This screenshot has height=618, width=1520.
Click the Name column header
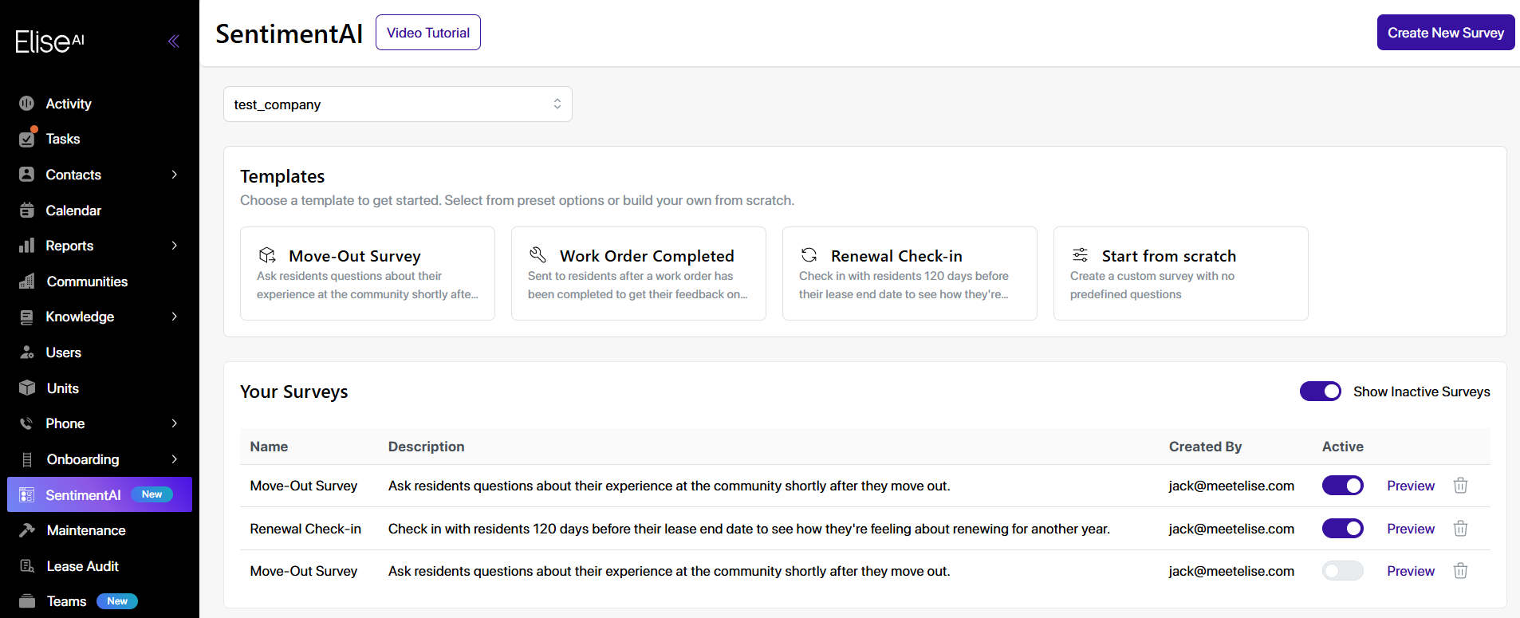click(269, 447)
